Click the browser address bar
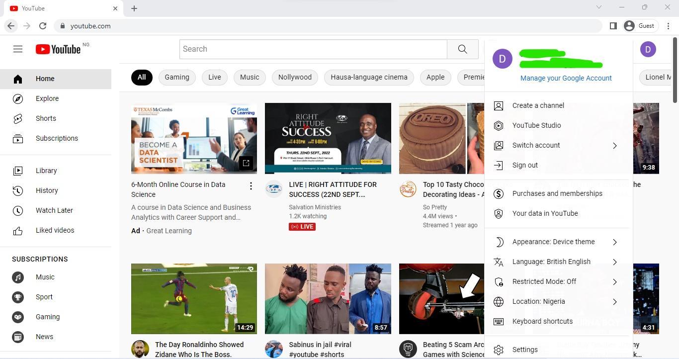This screenshot has height=359, width=679. (328, 26)
